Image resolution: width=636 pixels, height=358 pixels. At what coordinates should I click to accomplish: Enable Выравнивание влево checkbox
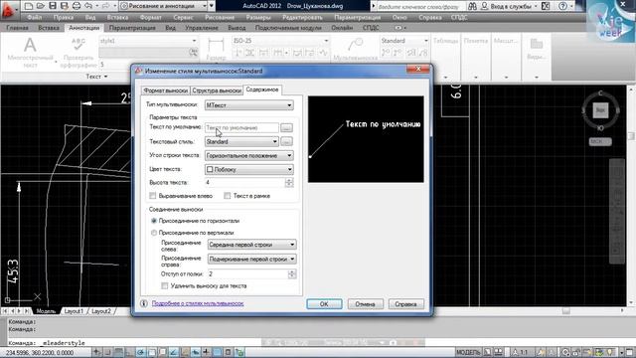coord(153,196)
